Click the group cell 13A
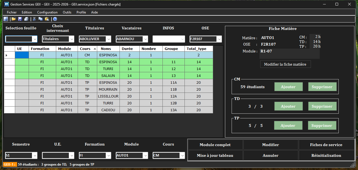The height and width of the screenshot is (170, 358). click(x=174, y=110)
